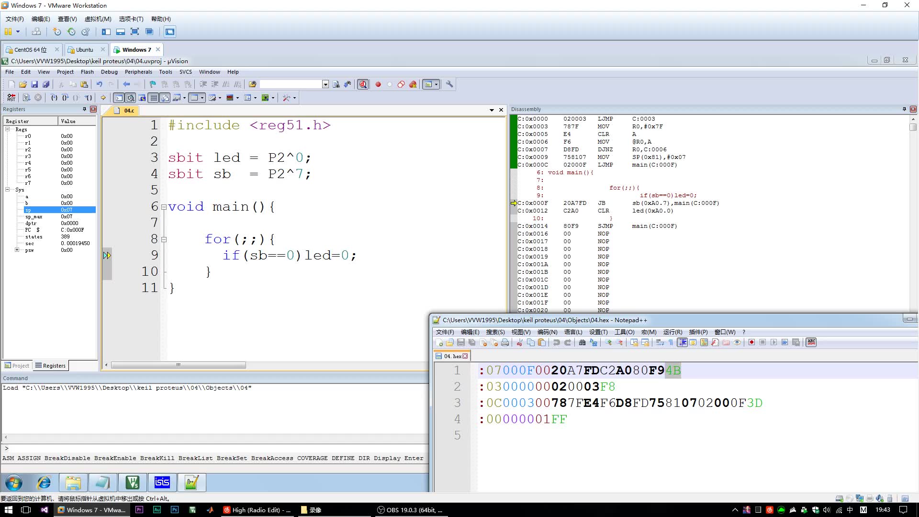Image resolution: width=919 pixels, height=517 pixels.
Task: Open the Flash menu in µVision
Action: (87, 72)
